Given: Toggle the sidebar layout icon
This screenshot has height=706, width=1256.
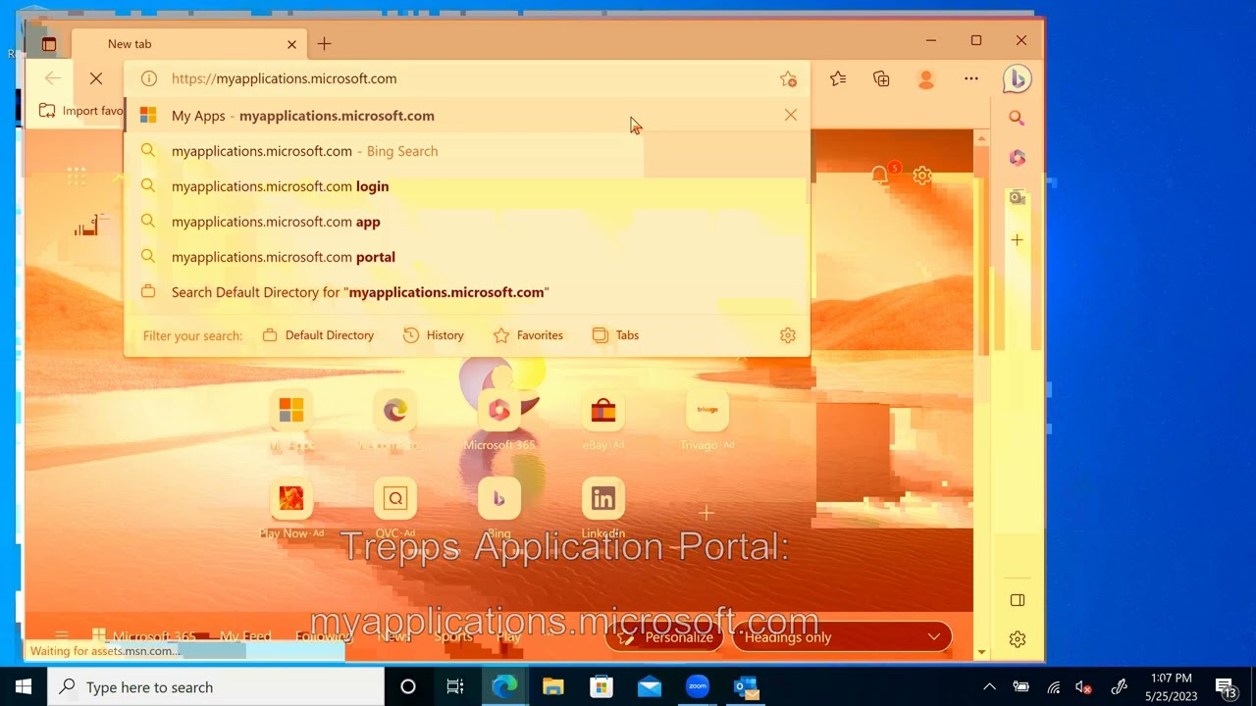Looking at the screenshot, I should click(x=1018, y=600).
